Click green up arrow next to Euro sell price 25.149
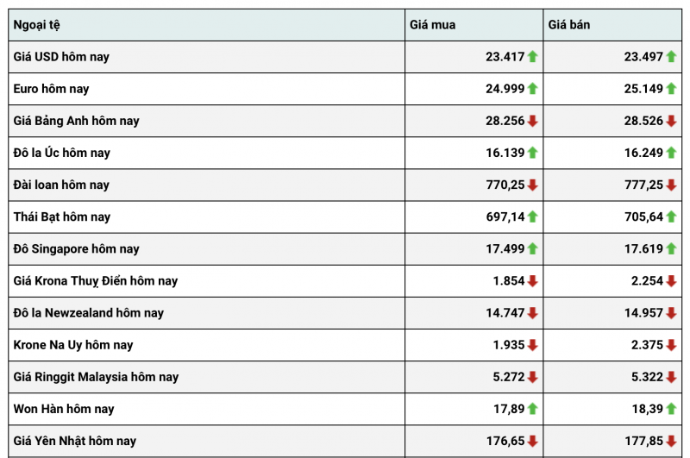 pyautogui.click(x=671, y=89)
